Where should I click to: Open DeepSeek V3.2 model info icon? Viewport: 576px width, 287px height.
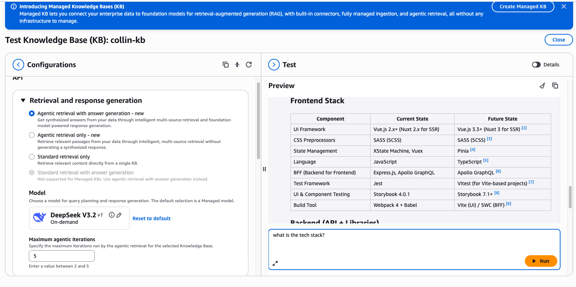click(112, 215)
